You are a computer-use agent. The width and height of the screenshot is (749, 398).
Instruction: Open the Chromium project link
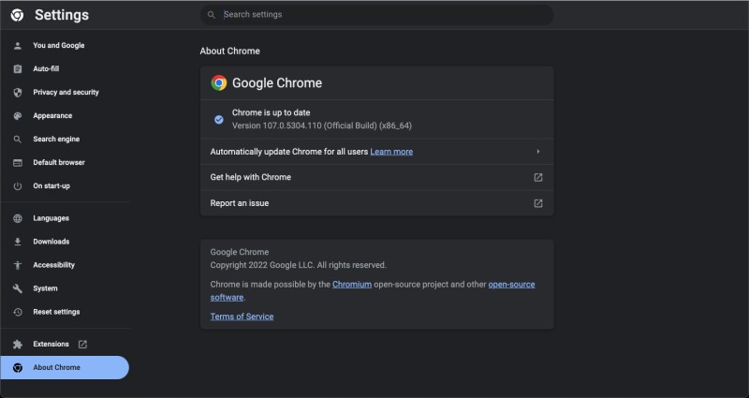(x=352, y=285)
